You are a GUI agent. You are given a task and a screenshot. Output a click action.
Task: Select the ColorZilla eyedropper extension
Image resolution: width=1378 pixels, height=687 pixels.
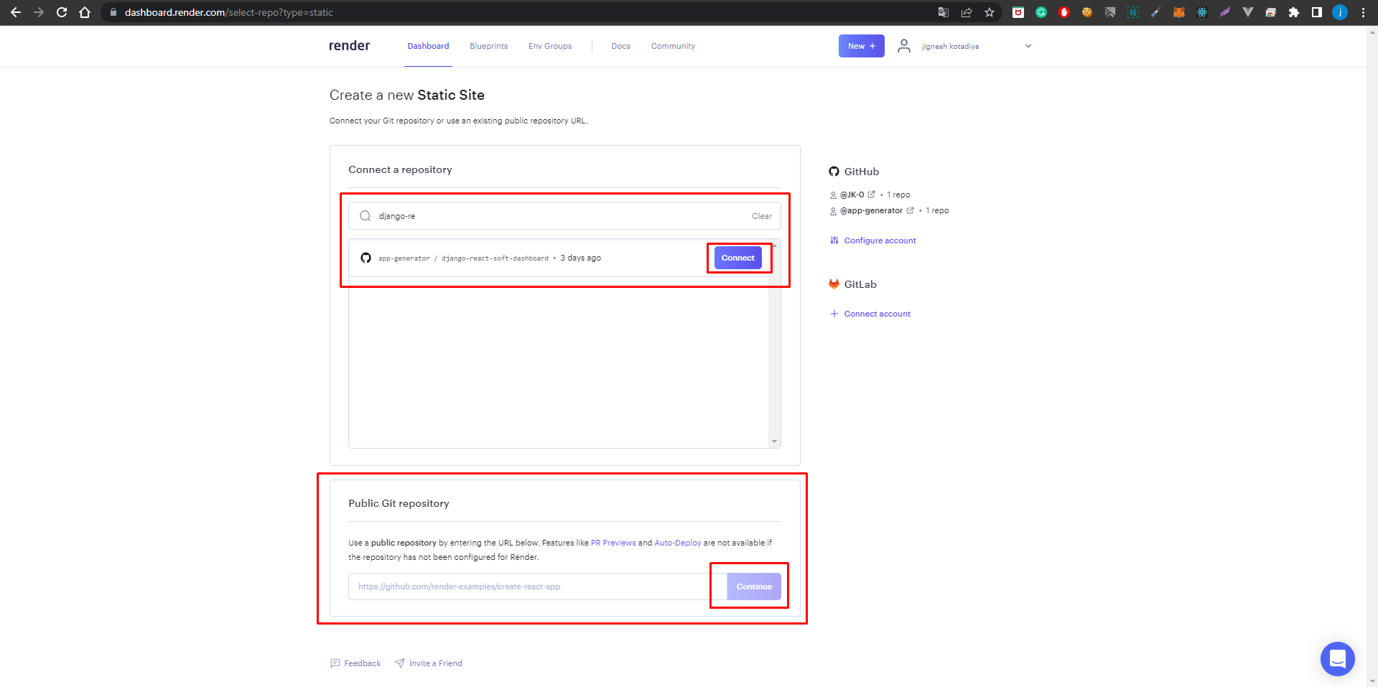(x=1155, y=12)
